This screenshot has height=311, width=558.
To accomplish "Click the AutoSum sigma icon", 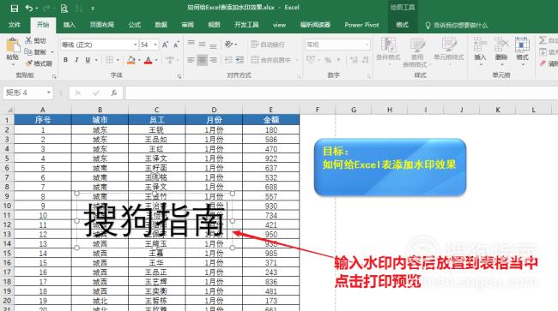I will pyautogui.click(x=543, y=40).
